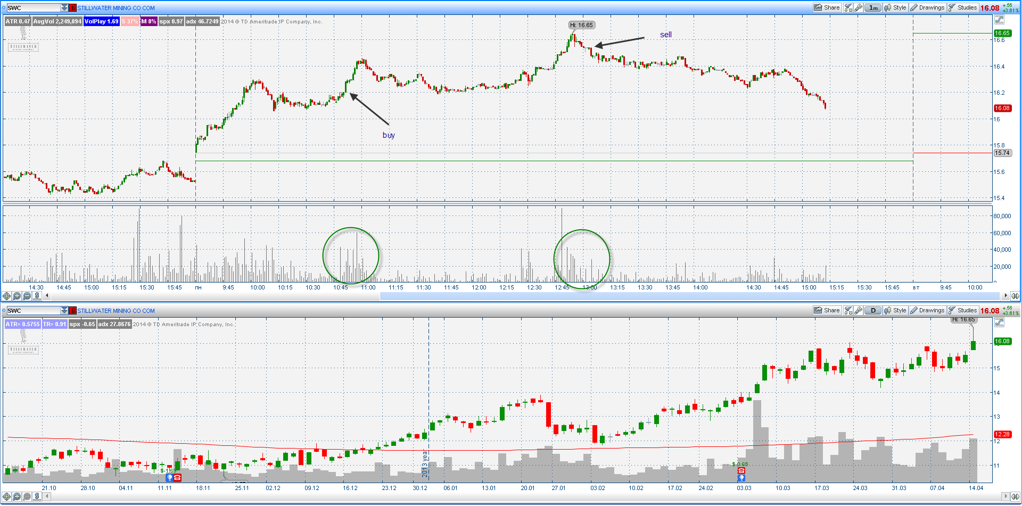Expand the top SWC symbol dropdown arrow

(x=64, y=7)
